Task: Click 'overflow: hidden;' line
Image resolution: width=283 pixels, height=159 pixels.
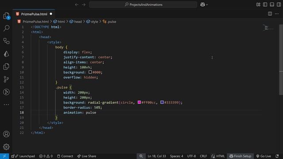Action: click(80, 77)
